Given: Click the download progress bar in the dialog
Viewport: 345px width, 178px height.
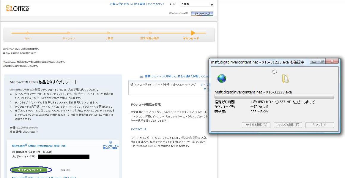Looking at the screenshot, I should [274, 97].
